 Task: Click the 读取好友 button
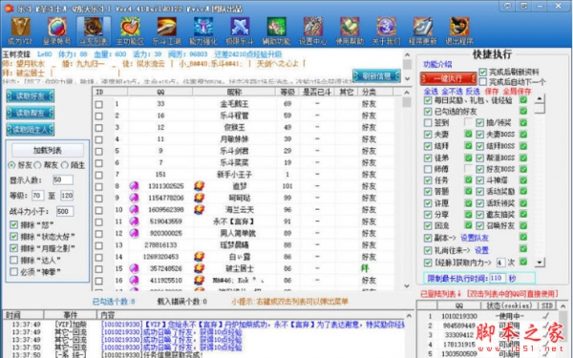[x=31, y=96]
